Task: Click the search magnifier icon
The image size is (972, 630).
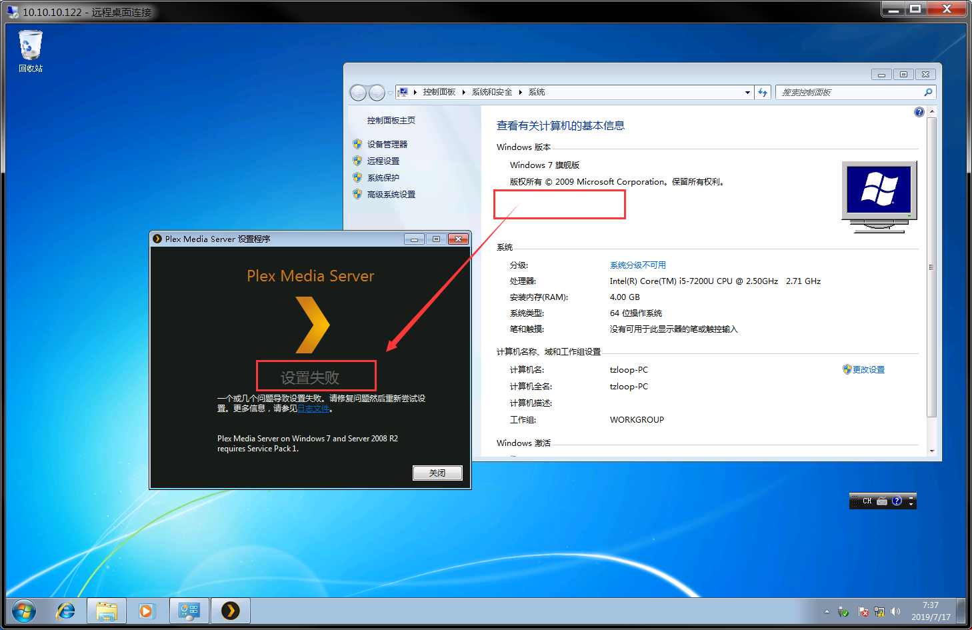Action: coord(928,93)
